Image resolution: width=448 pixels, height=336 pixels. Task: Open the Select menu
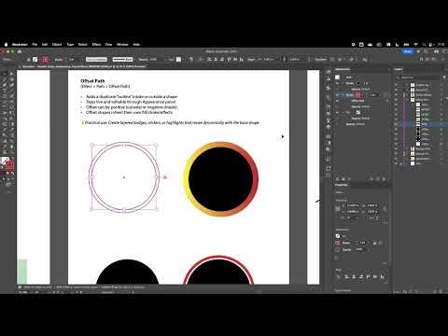tap(83, 45)
